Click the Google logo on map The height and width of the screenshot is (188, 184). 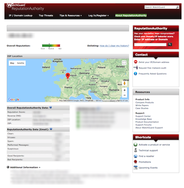point(14,99)
